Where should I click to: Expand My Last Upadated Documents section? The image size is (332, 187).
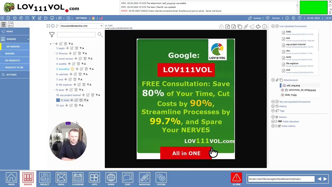click(273, 102)
